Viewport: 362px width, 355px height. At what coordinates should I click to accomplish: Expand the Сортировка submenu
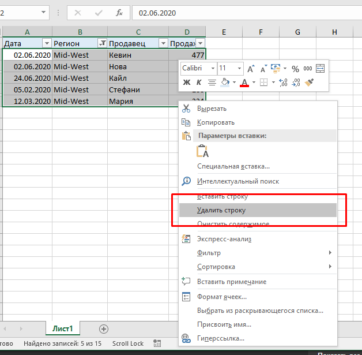(x=258, y=267)
